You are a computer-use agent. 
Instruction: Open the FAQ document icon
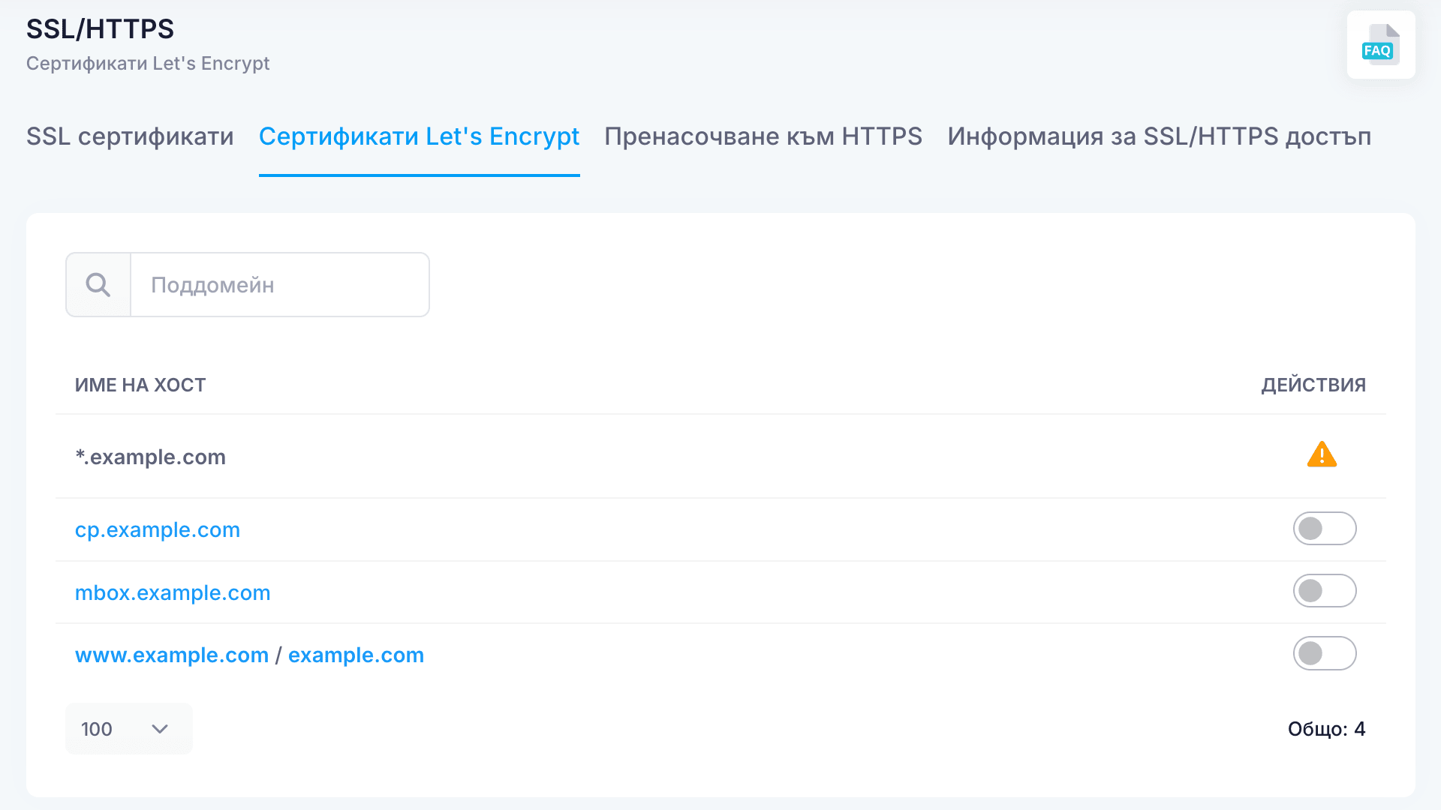[1380, 45]
